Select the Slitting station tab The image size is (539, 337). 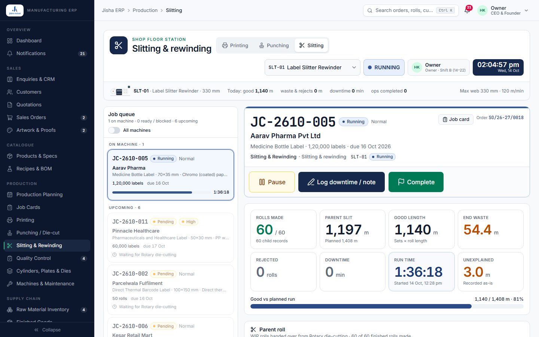point(311,45)
